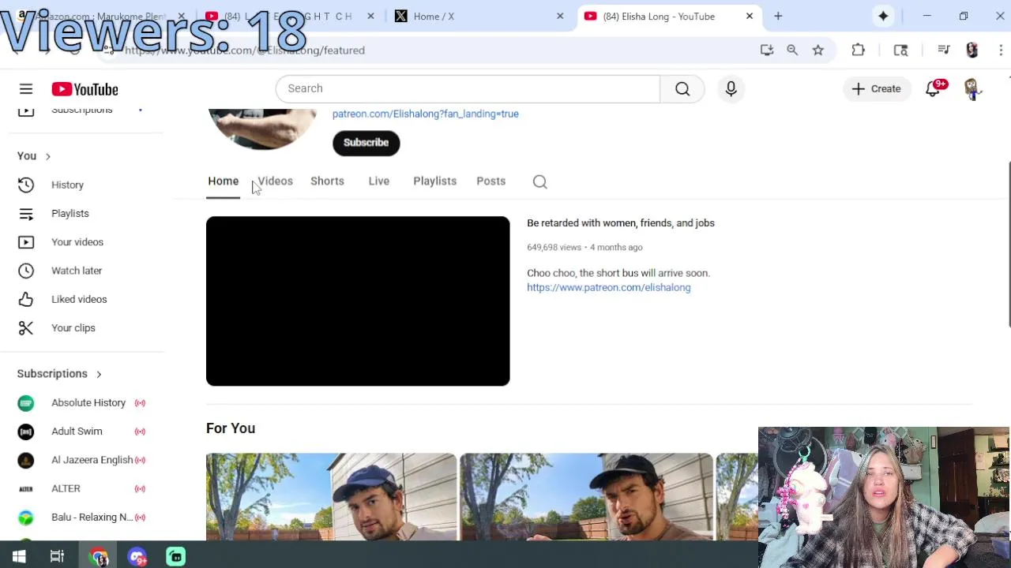Image resolution: width=1011 pixels, height=568 pixels.
Task: Click the Your clips label
Action: click(x=73, y=327)
